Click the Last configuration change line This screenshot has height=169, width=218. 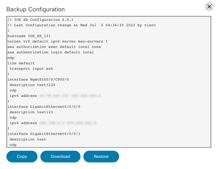click(x=81, y=25)
